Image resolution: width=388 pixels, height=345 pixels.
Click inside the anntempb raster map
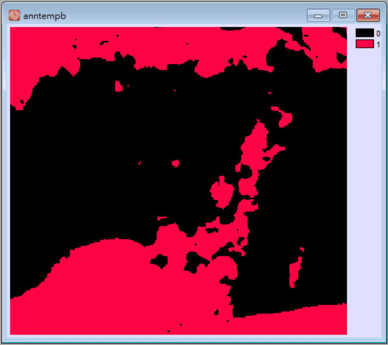(179, 180)
